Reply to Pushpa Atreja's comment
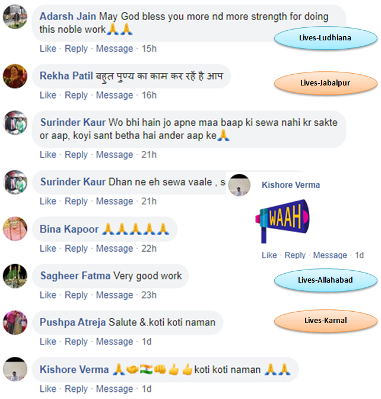Image resolution: width=381 pixels, height=399 pixels. pyautogui.click(x=76, y=342)
